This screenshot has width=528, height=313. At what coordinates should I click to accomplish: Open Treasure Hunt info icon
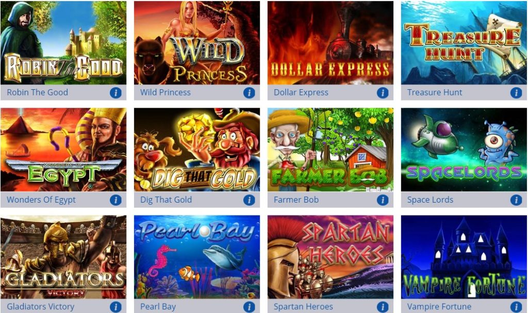tap(516, 93)
